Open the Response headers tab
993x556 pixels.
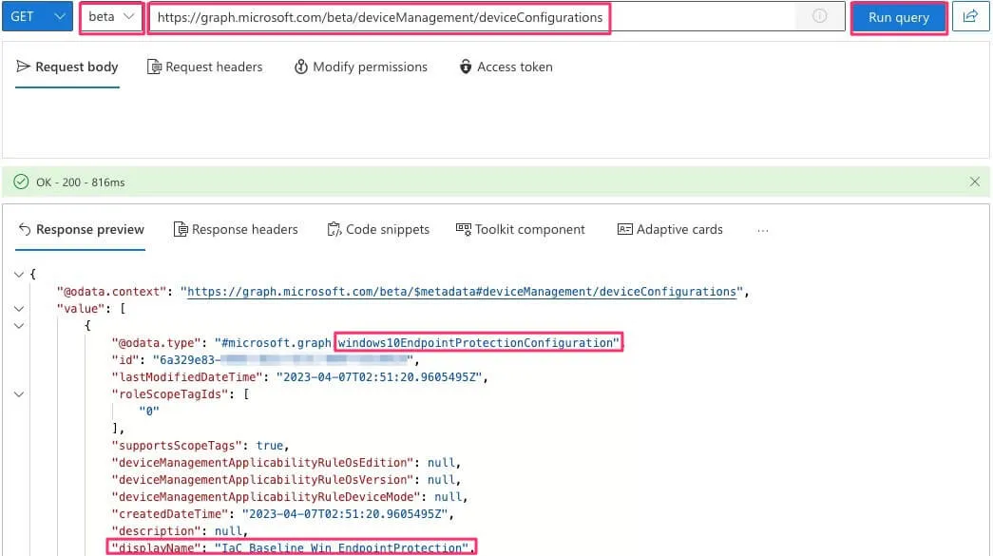(235, 229)
